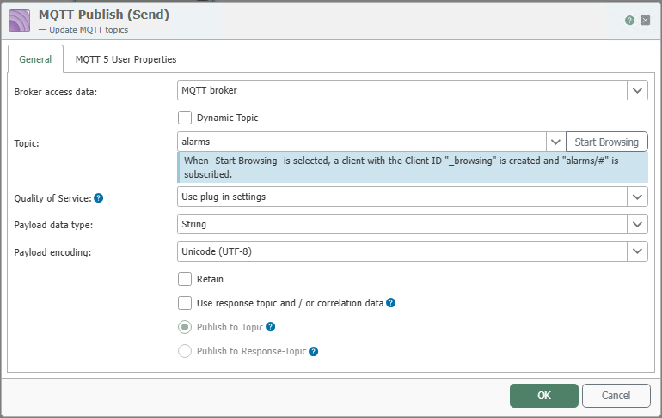Expand the Broker access data dropdown arrow
This screenshot has height=418, width=662.
[638, 91]
